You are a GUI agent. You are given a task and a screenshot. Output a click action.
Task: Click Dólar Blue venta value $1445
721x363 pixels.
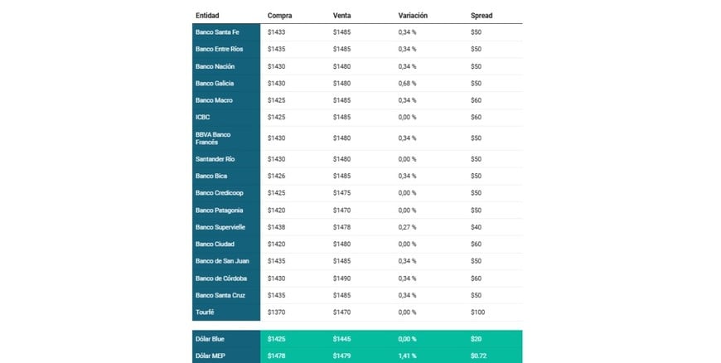click(x=342, y=339)
